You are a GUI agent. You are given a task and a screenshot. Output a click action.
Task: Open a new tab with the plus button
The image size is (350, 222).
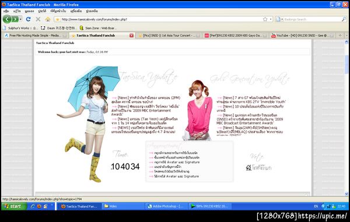click(x=340, y=35)
